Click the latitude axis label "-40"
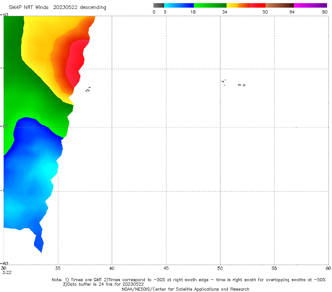The height and width of the screenshot is (292, 332). pyautogui.click(x=4, y=15)
